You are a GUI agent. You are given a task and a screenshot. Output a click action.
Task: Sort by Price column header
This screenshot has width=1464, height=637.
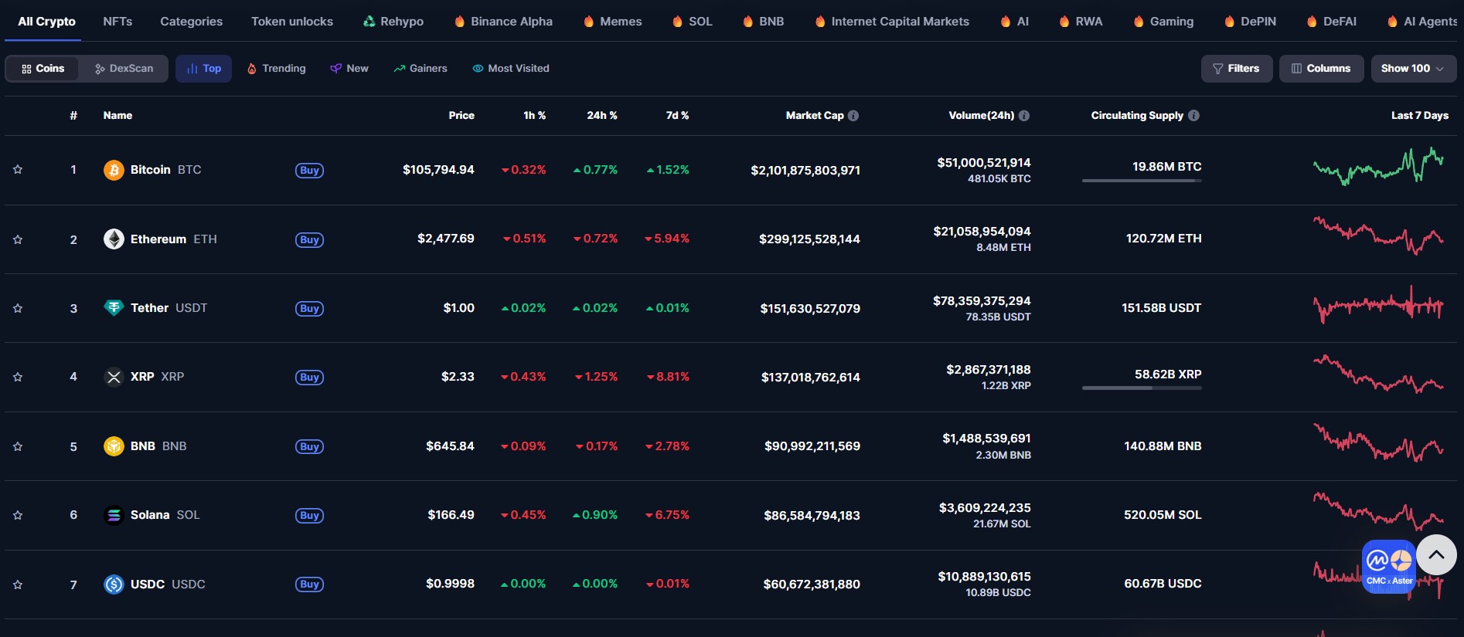coord(461,116)
